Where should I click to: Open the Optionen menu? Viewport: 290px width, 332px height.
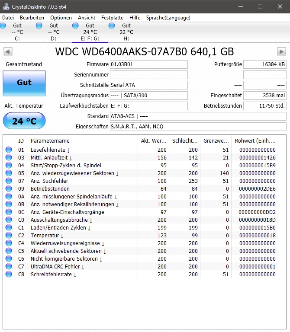click(x=61, y=18)
